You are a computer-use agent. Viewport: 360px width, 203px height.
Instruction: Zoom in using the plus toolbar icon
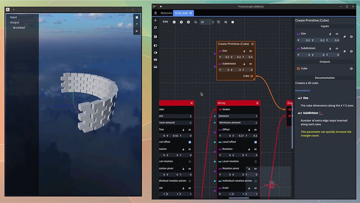pyautogui.click(x=188, y=22)
